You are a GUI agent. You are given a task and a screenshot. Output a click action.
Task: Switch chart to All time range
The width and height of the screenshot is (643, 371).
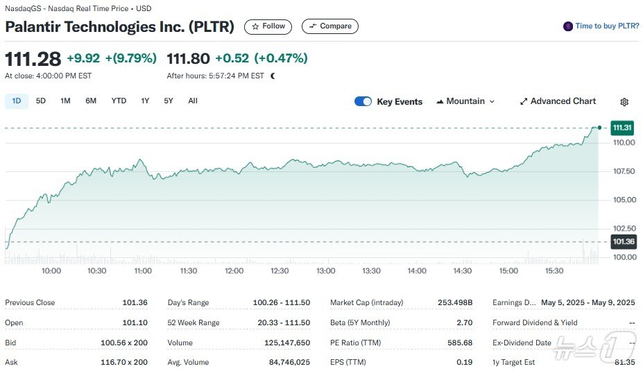(x=193, y=101)
